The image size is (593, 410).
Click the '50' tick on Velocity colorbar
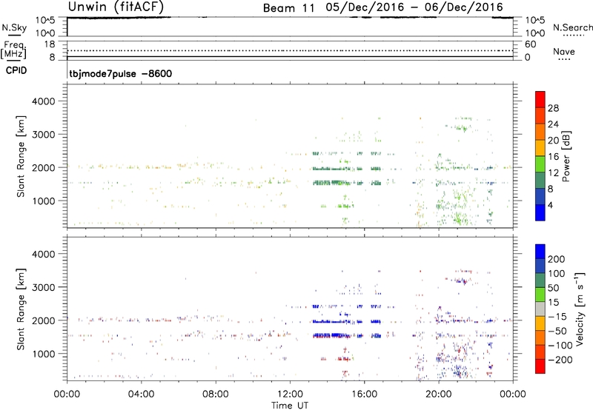[553, 288]
